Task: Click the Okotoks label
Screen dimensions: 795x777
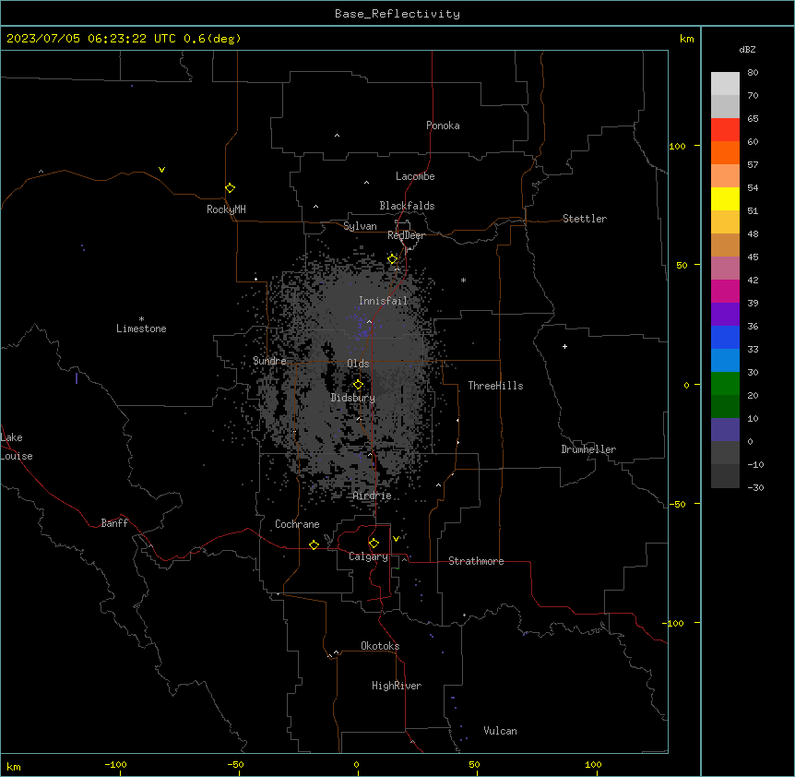Action: [380, 646]
